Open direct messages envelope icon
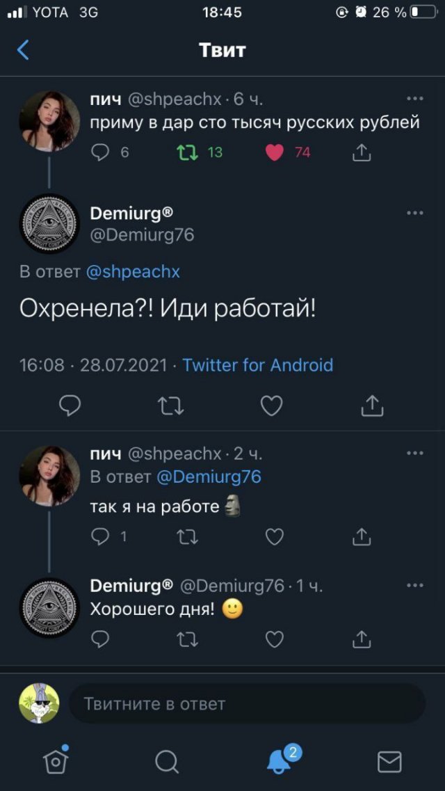The image size is (445, 791). point(389,762)
